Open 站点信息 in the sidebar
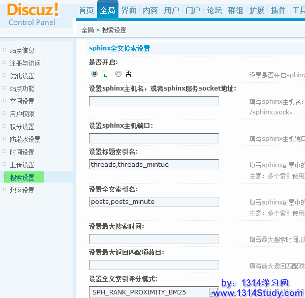This screenshot has width=305, height=298. point(22,50)
